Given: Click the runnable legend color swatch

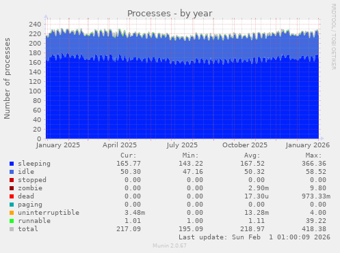Looking at the screenshot, I should click(x=12, y=221).
